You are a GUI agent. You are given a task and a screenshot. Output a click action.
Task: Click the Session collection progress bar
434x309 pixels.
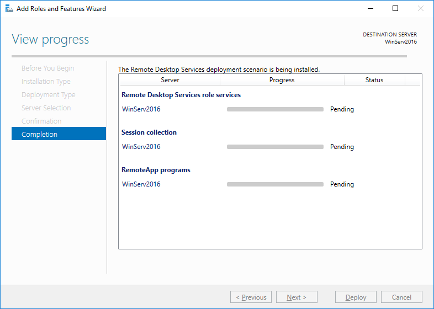[x=275, y=147]
